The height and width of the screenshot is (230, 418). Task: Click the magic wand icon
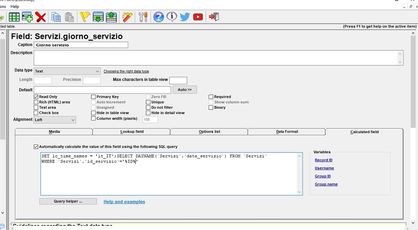(x=127, y=17)
